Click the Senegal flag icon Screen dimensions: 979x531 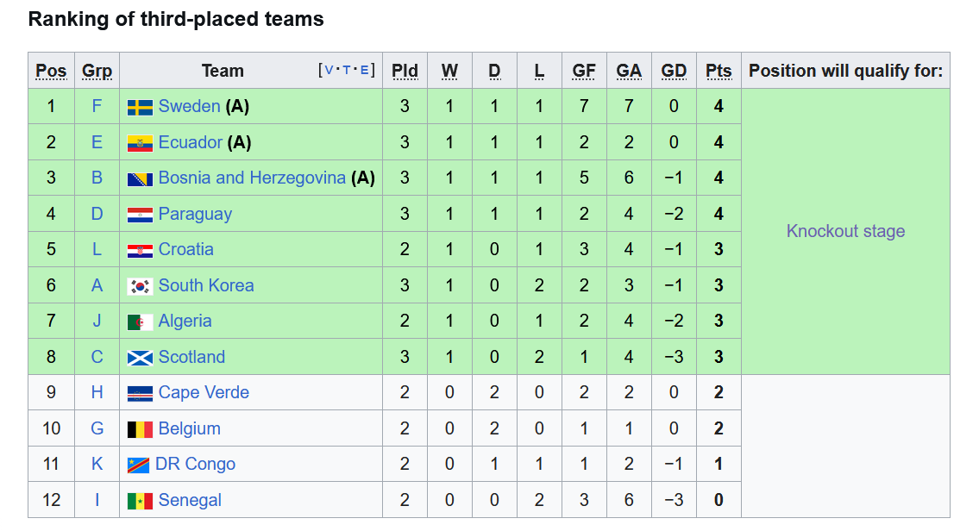pyautogui.click(x=140, y=501)
